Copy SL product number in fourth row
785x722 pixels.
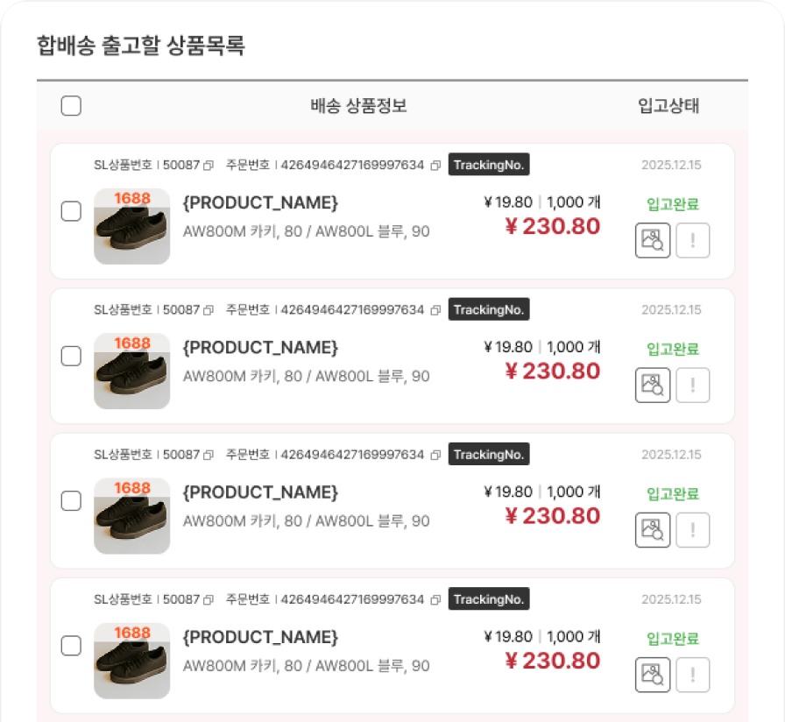[x=209, y=600]
